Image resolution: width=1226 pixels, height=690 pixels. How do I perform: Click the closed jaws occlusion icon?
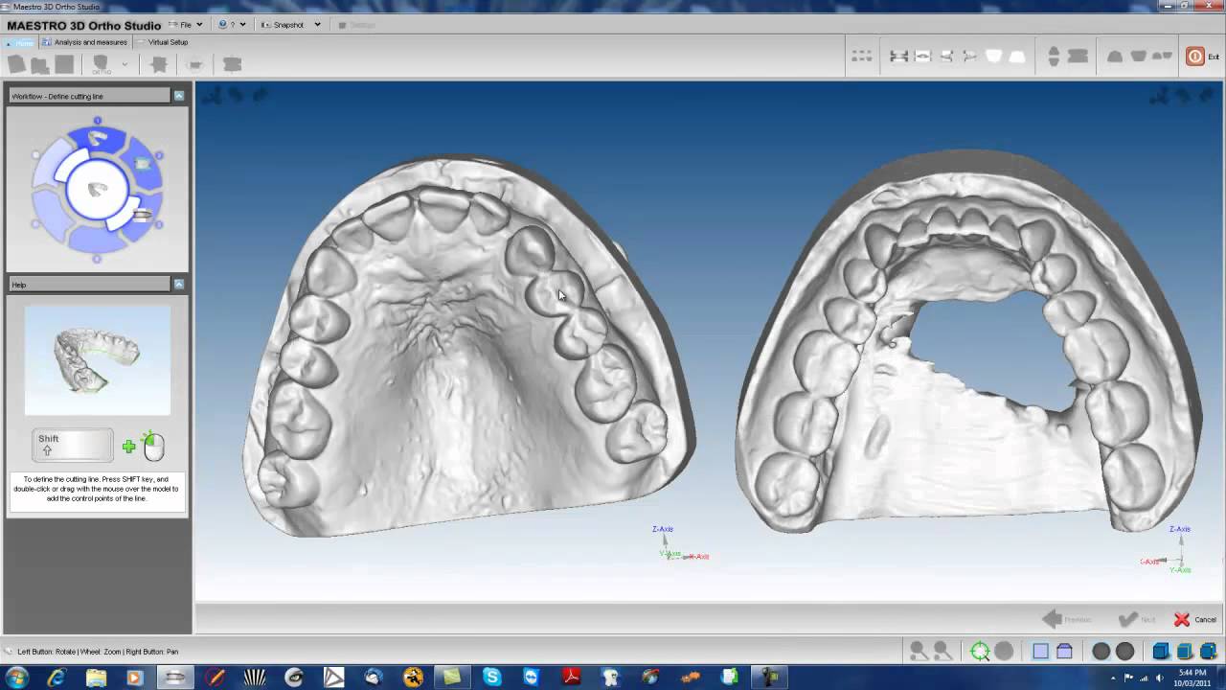click(1078, 57)
